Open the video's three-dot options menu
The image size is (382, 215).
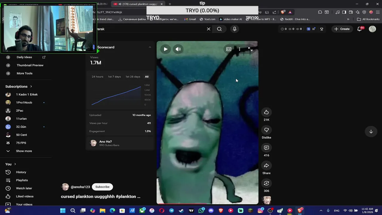click(239, 49)
